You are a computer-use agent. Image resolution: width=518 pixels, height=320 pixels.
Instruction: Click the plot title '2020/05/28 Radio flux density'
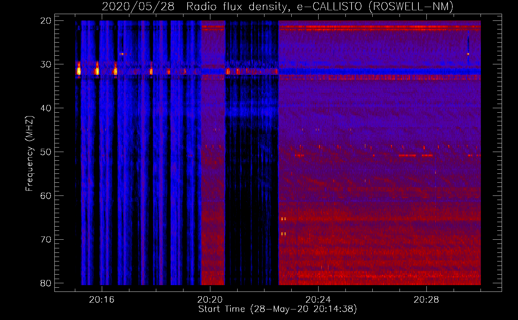pos(195,7)
